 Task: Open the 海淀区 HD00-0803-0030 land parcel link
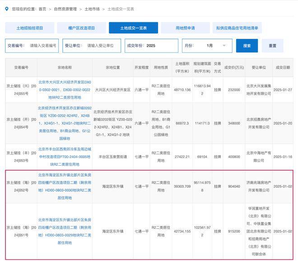65,186
